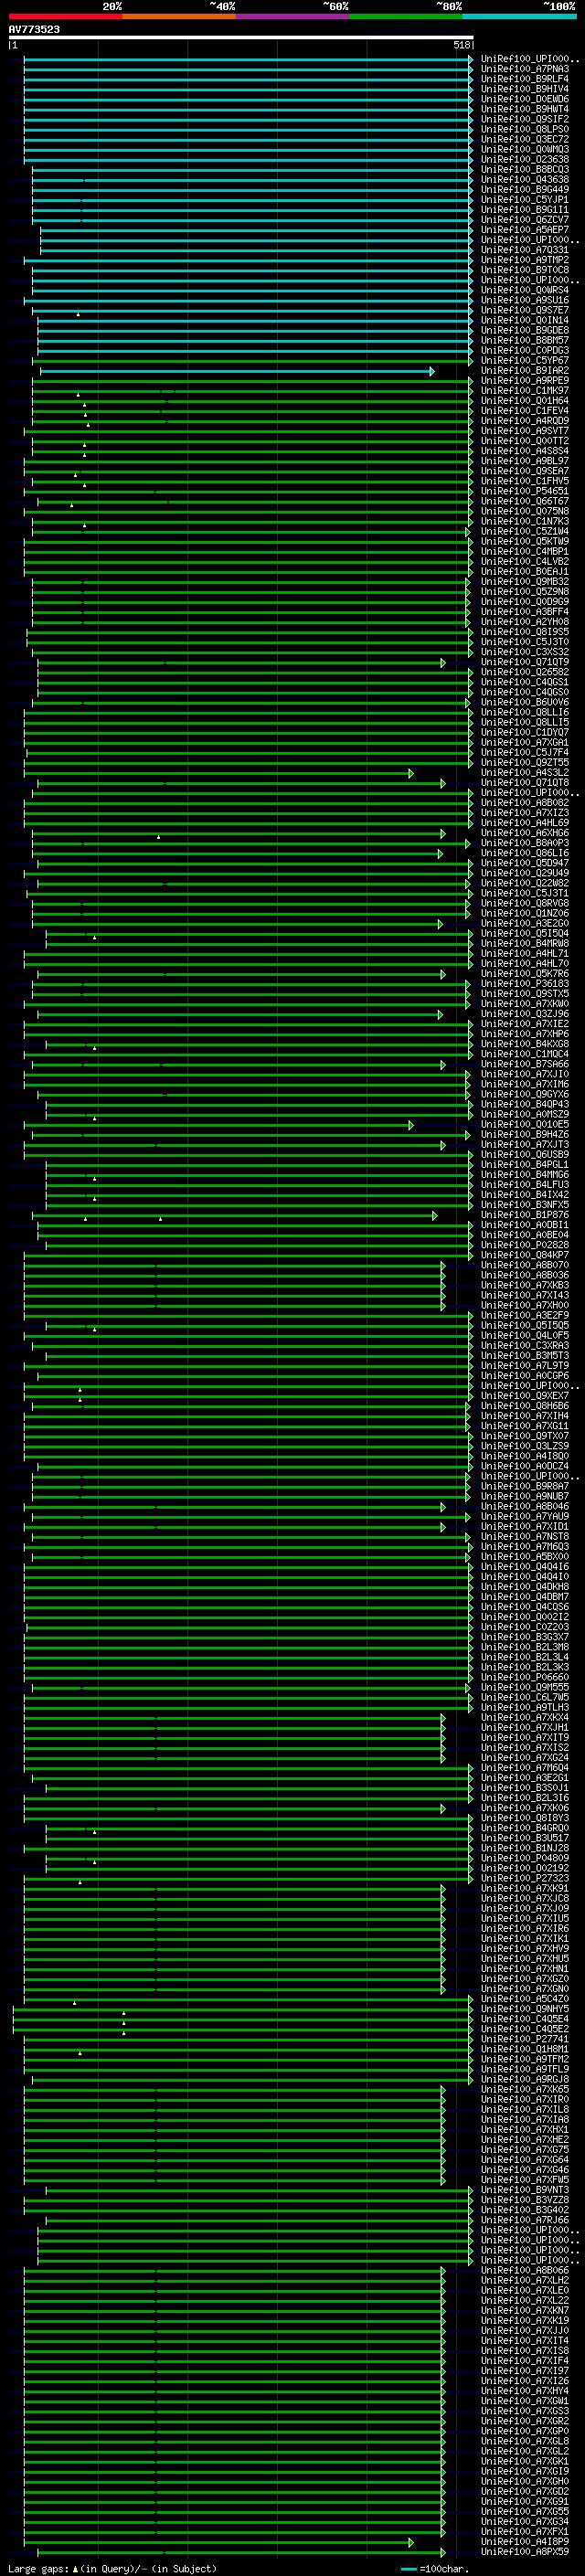The image size is (585, 2576).
Task: Click hit label UniRef100_A9TLH3
Action: [524, 1708]
